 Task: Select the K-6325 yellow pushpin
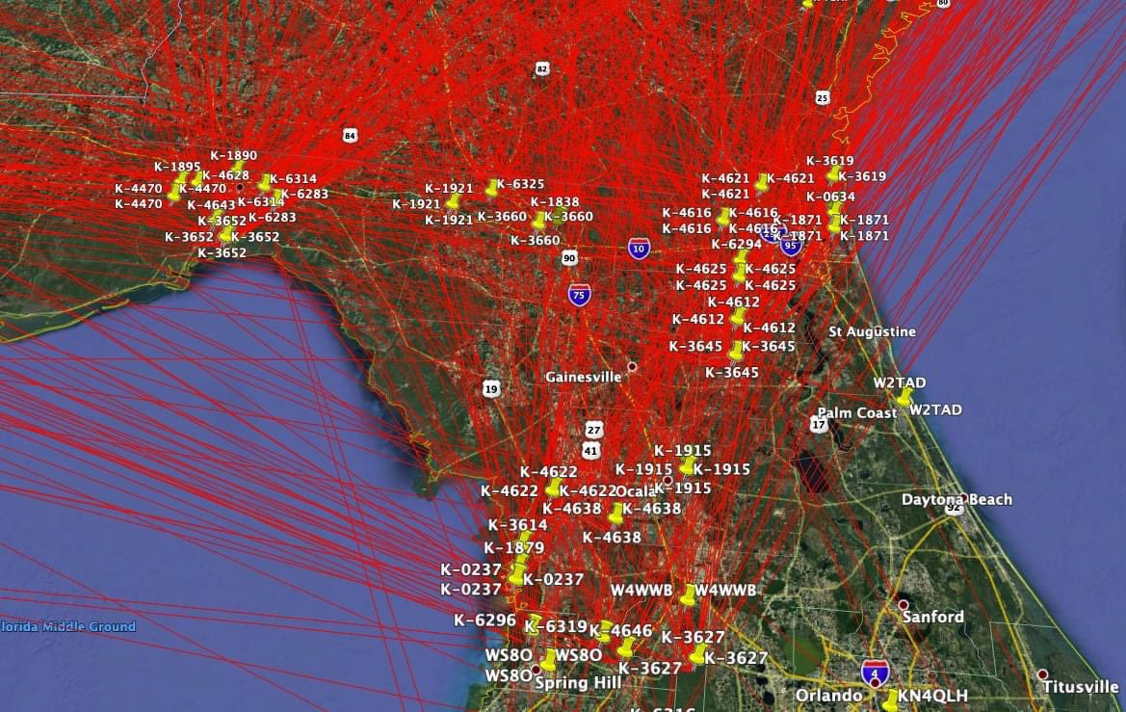point(491,189)
